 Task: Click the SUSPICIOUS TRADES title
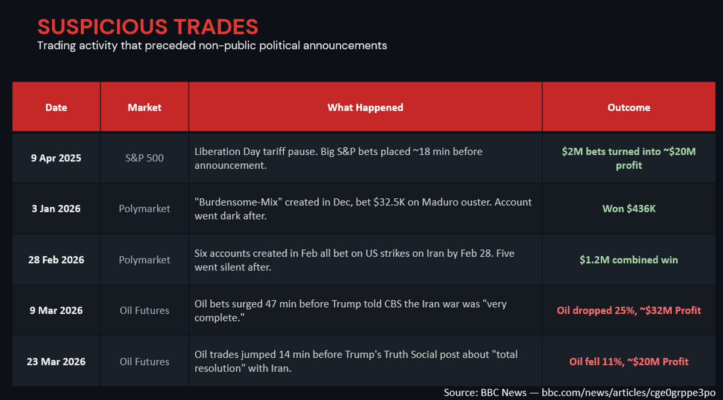coord(148,27)
